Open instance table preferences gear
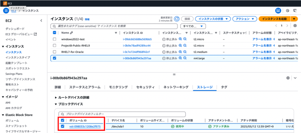 pyautogui.click(x=295, y=26)
